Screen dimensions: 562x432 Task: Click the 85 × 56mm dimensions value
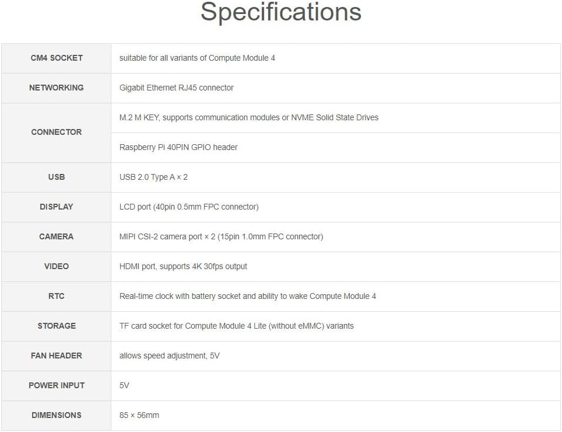139,415
